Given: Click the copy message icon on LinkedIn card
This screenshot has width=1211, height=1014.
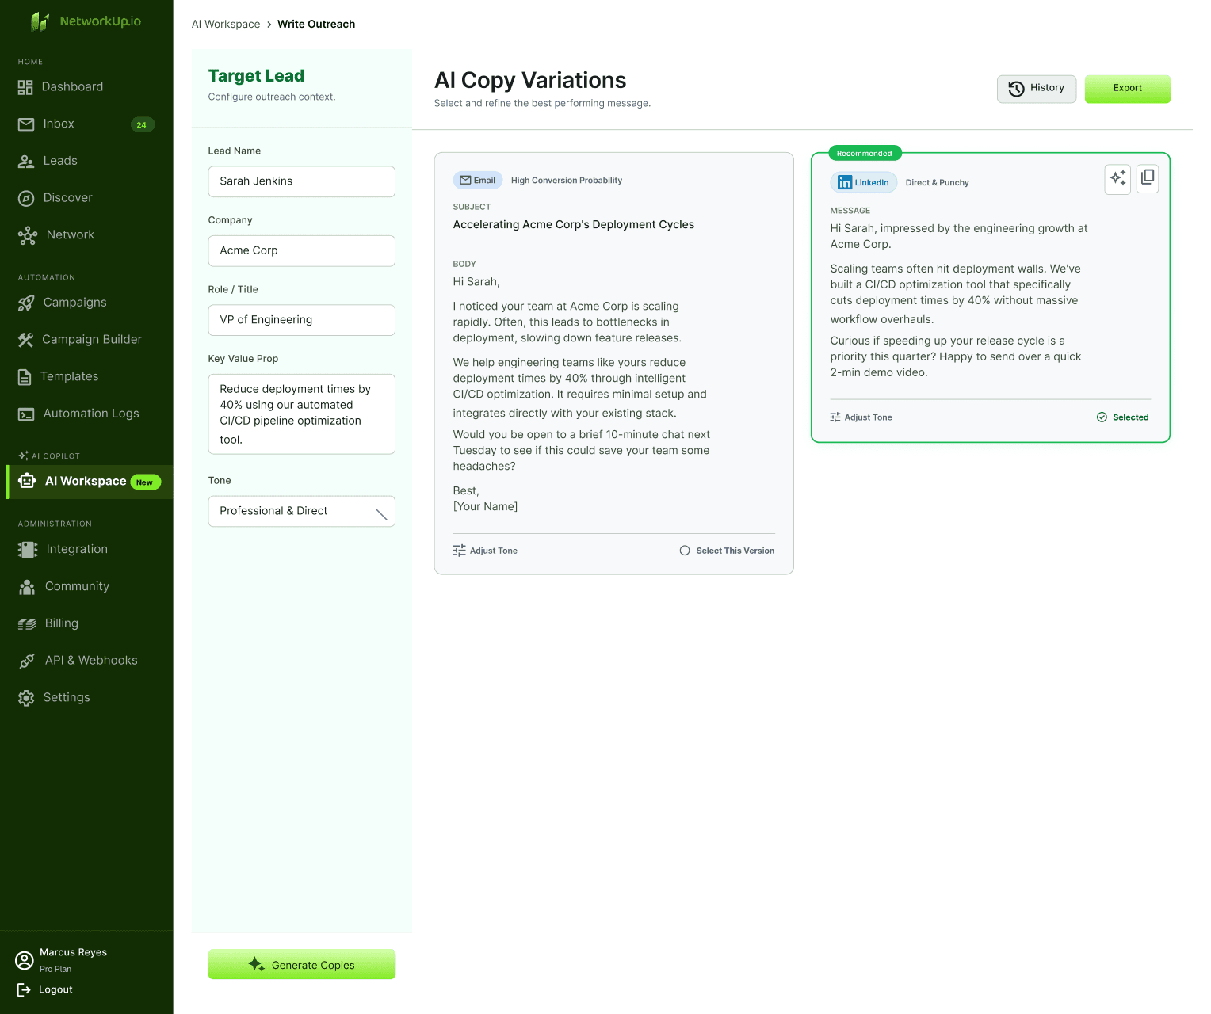Looking at the screenshot, I should [x=1148, y=178].
